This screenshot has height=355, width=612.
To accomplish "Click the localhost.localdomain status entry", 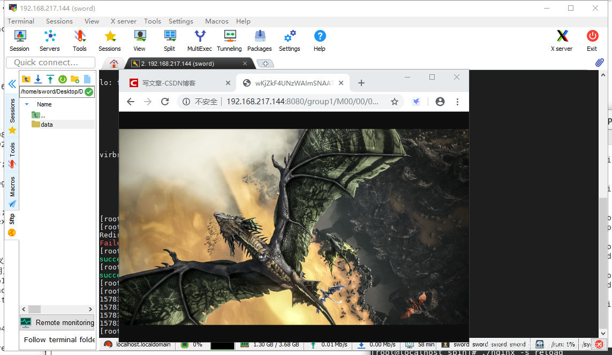I will pyautogui.click(x=138, y=345).
